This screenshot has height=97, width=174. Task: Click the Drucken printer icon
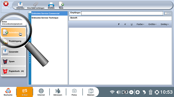(51, 5)
